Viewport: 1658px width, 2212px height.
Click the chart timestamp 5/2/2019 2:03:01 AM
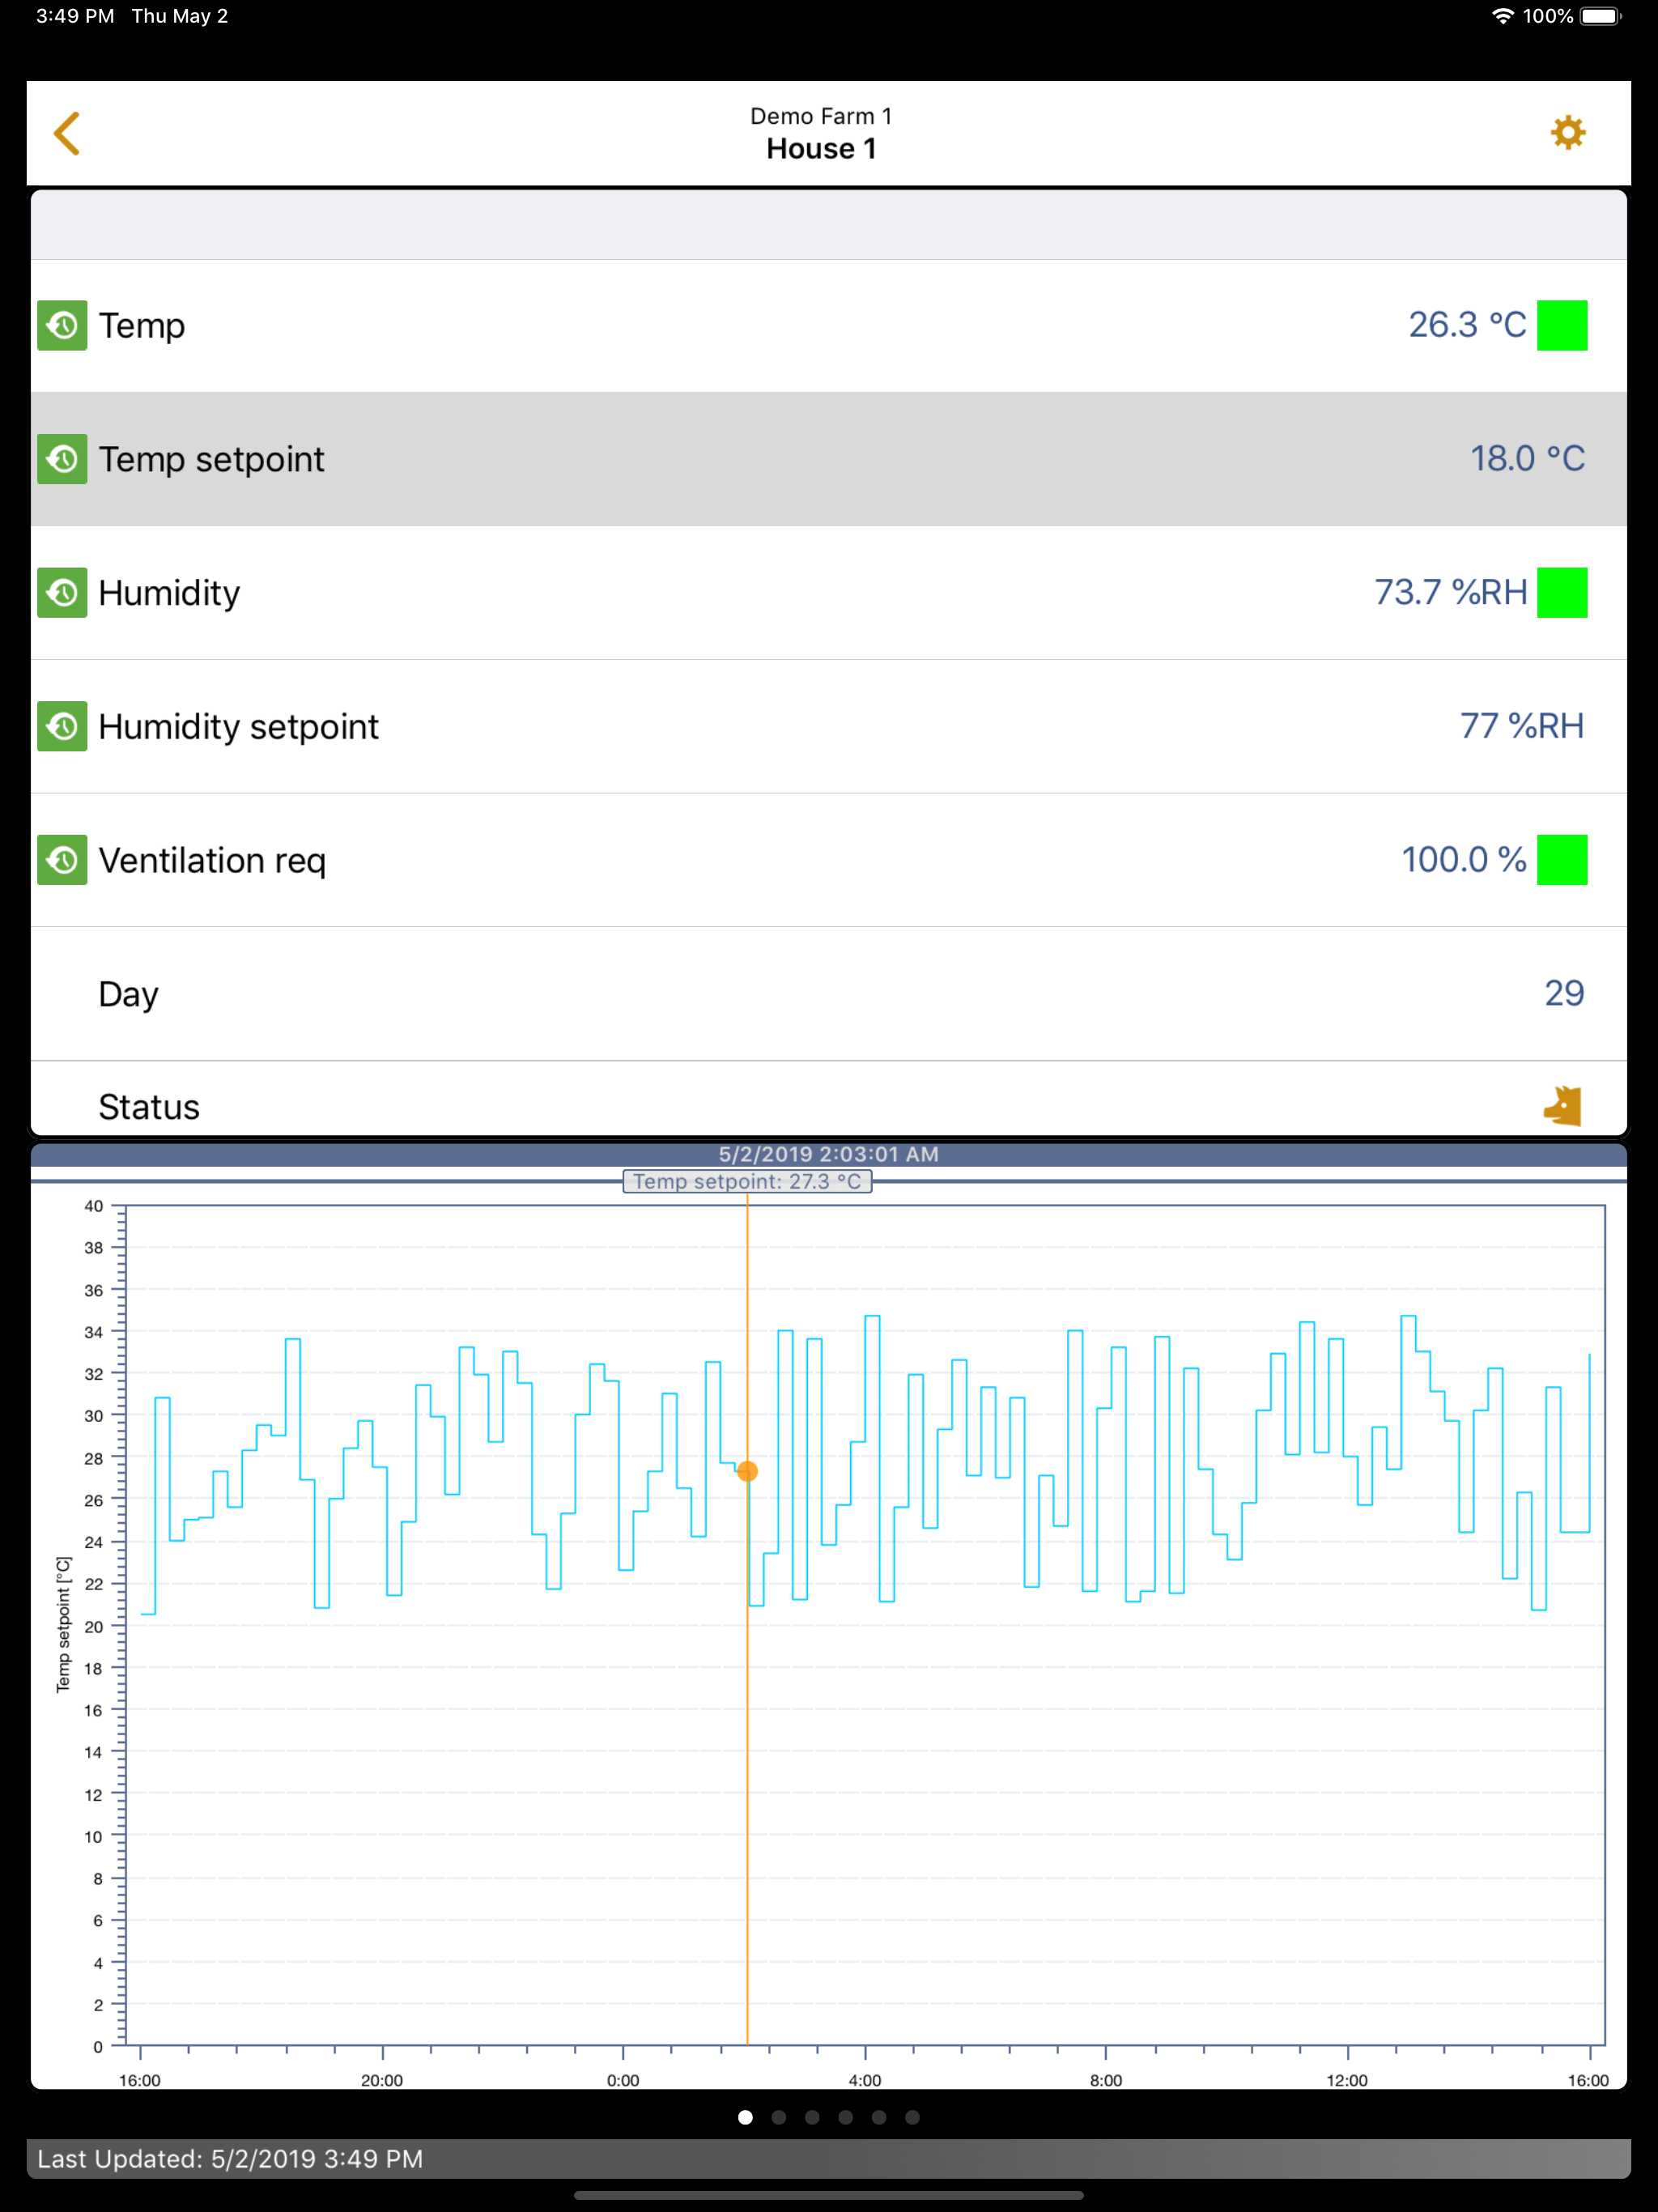coord(828,1154)
